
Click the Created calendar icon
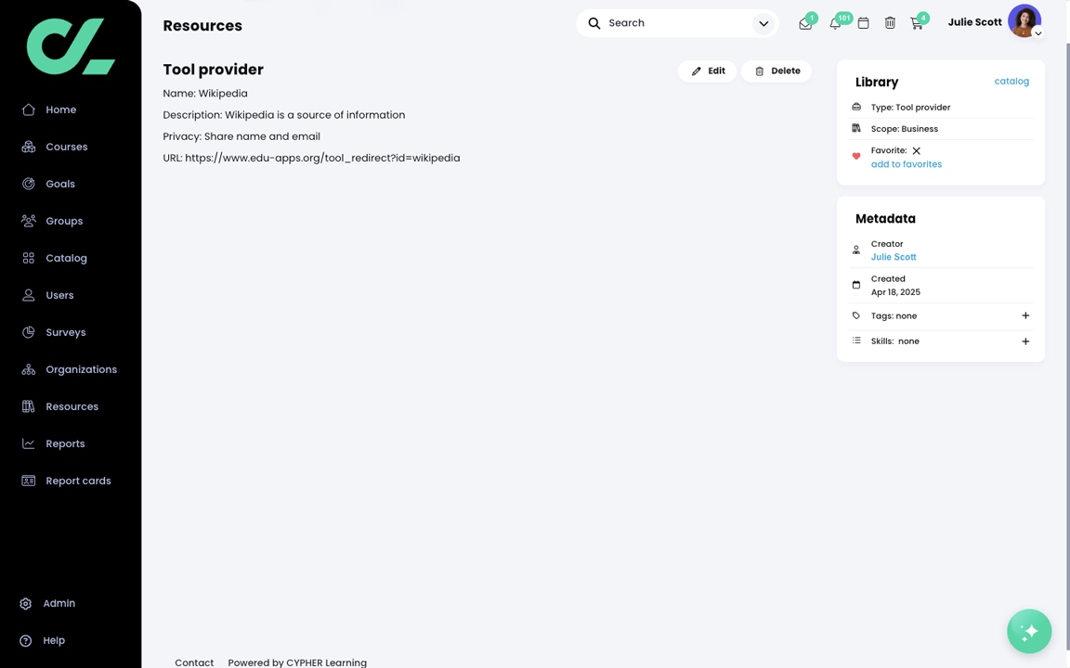[x=855, y=285]
